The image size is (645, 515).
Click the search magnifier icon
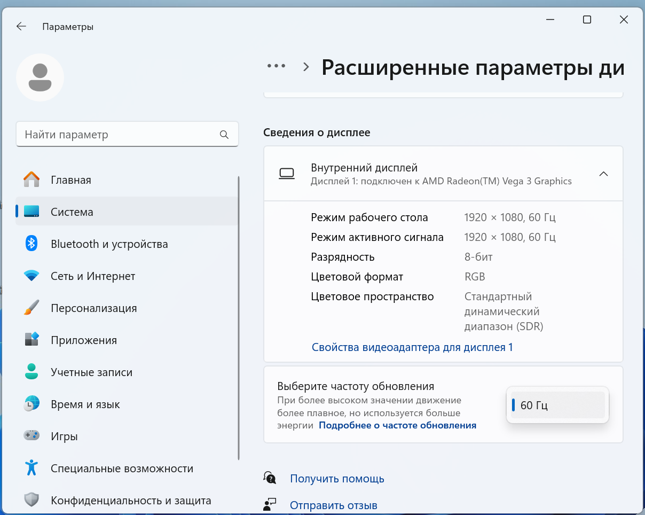click(224, 135)
